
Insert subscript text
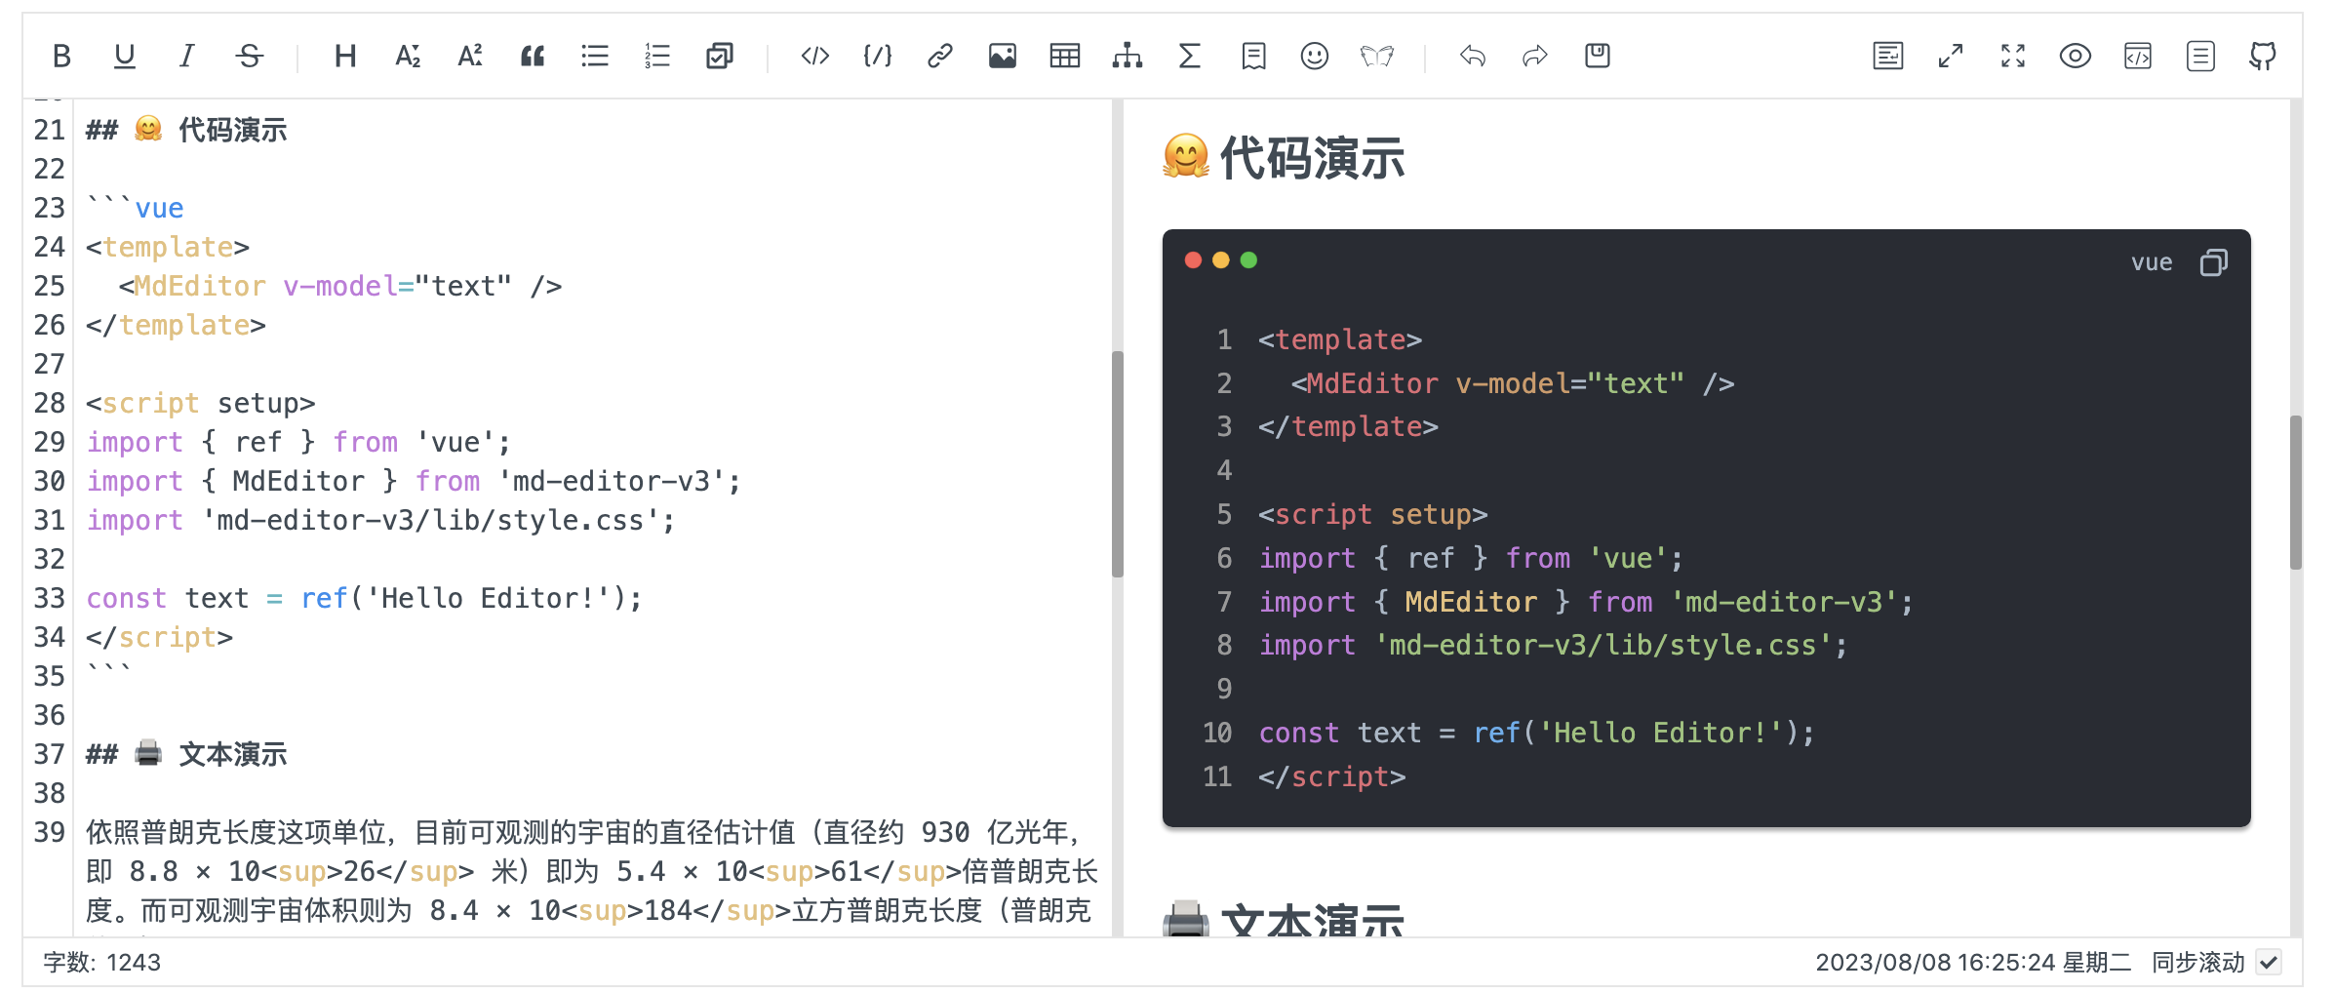(408, 56)
